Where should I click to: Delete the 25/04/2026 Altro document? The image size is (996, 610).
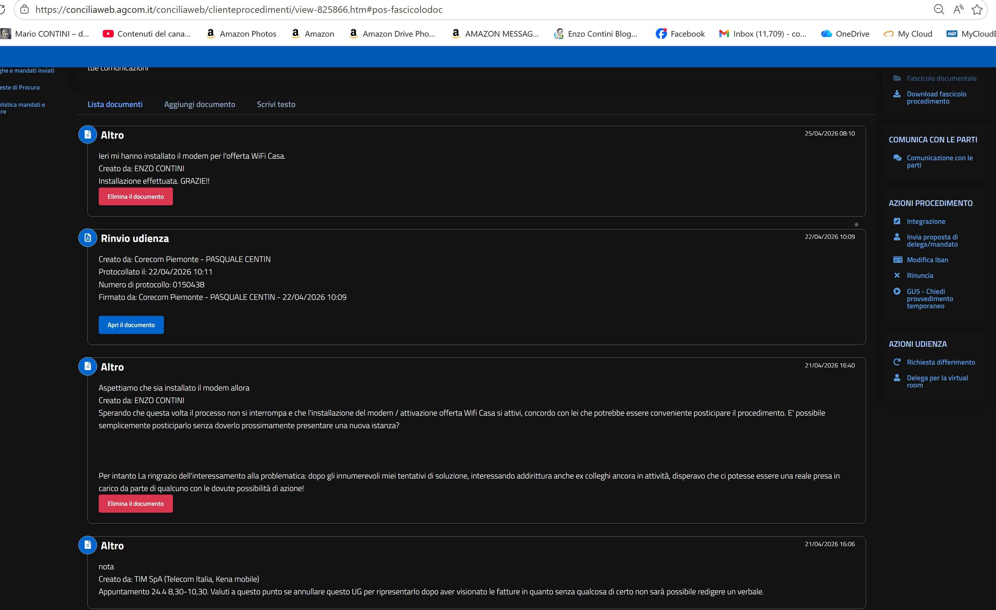point(136,197)
